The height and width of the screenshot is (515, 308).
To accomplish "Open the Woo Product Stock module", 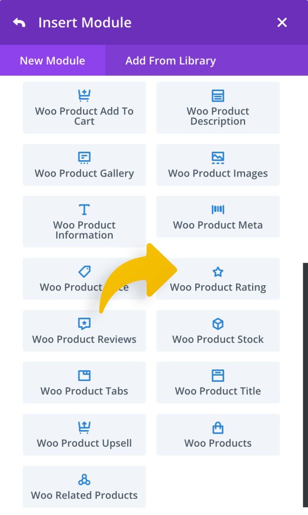I will [x=218, y=331].
